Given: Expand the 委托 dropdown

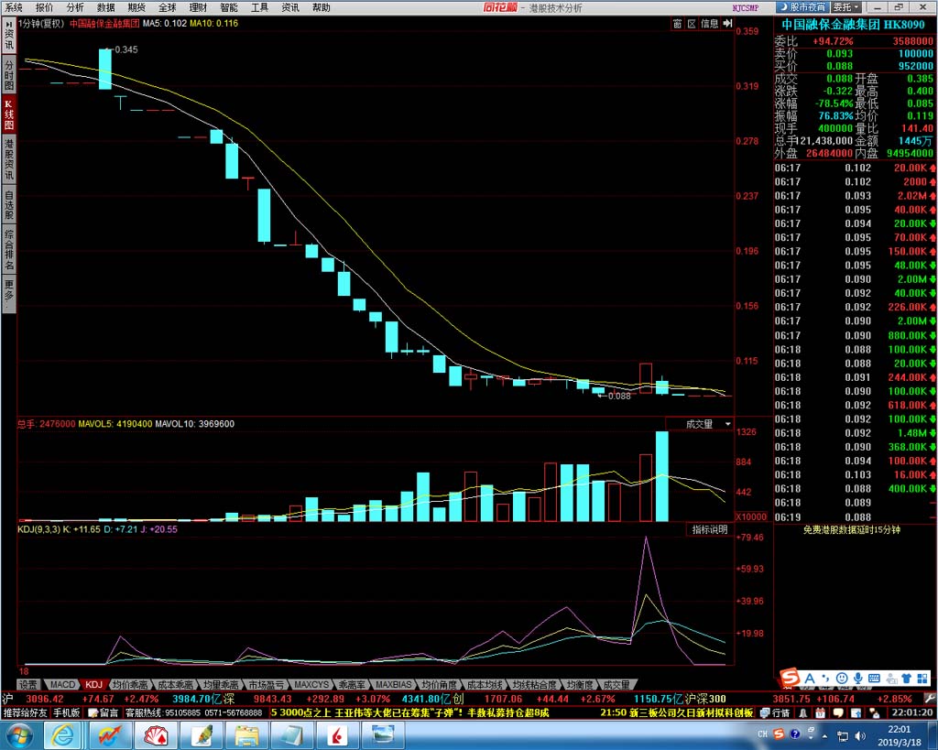Looking at the screenshot, I should click(846, 7).
